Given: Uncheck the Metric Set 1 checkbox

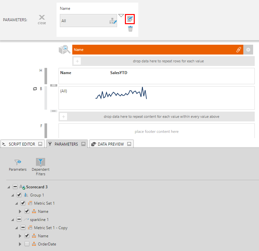Looking at the screenshot, I should (23, 203).
